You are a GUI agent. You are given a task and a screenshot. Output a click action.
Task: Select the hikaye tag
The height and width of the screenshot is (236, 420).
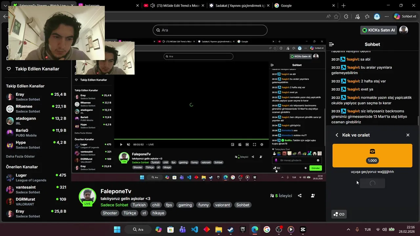pyautogui.click(x=158, y=213)
